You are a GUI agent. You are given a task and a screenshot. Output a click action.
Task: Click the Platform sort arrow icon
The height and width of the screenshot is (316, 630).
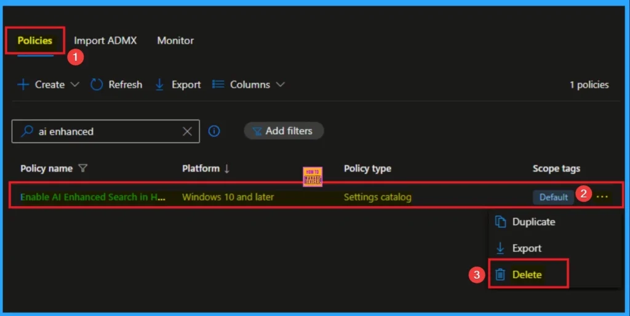(226, 168)
